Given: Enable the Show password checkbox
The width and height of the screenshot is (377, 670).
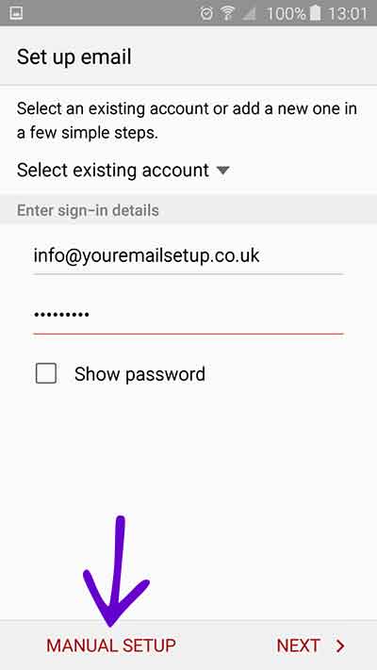Looking at the screenshot, I should 46,374.
